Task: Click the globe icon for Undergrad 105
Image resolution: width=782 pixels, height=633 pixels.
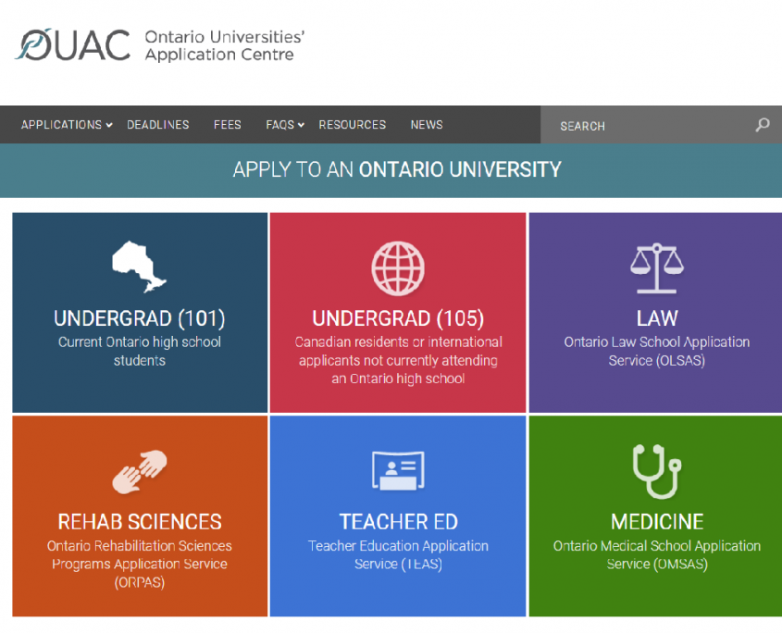Action: point(398,268)
